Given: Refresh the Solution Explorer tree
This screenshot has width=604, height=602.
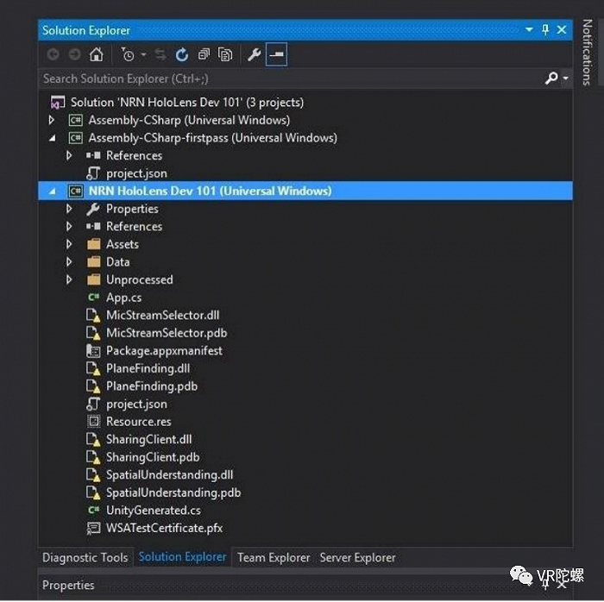Looking at the screenshot, I should pyautogui.click(x=182, y=54).
